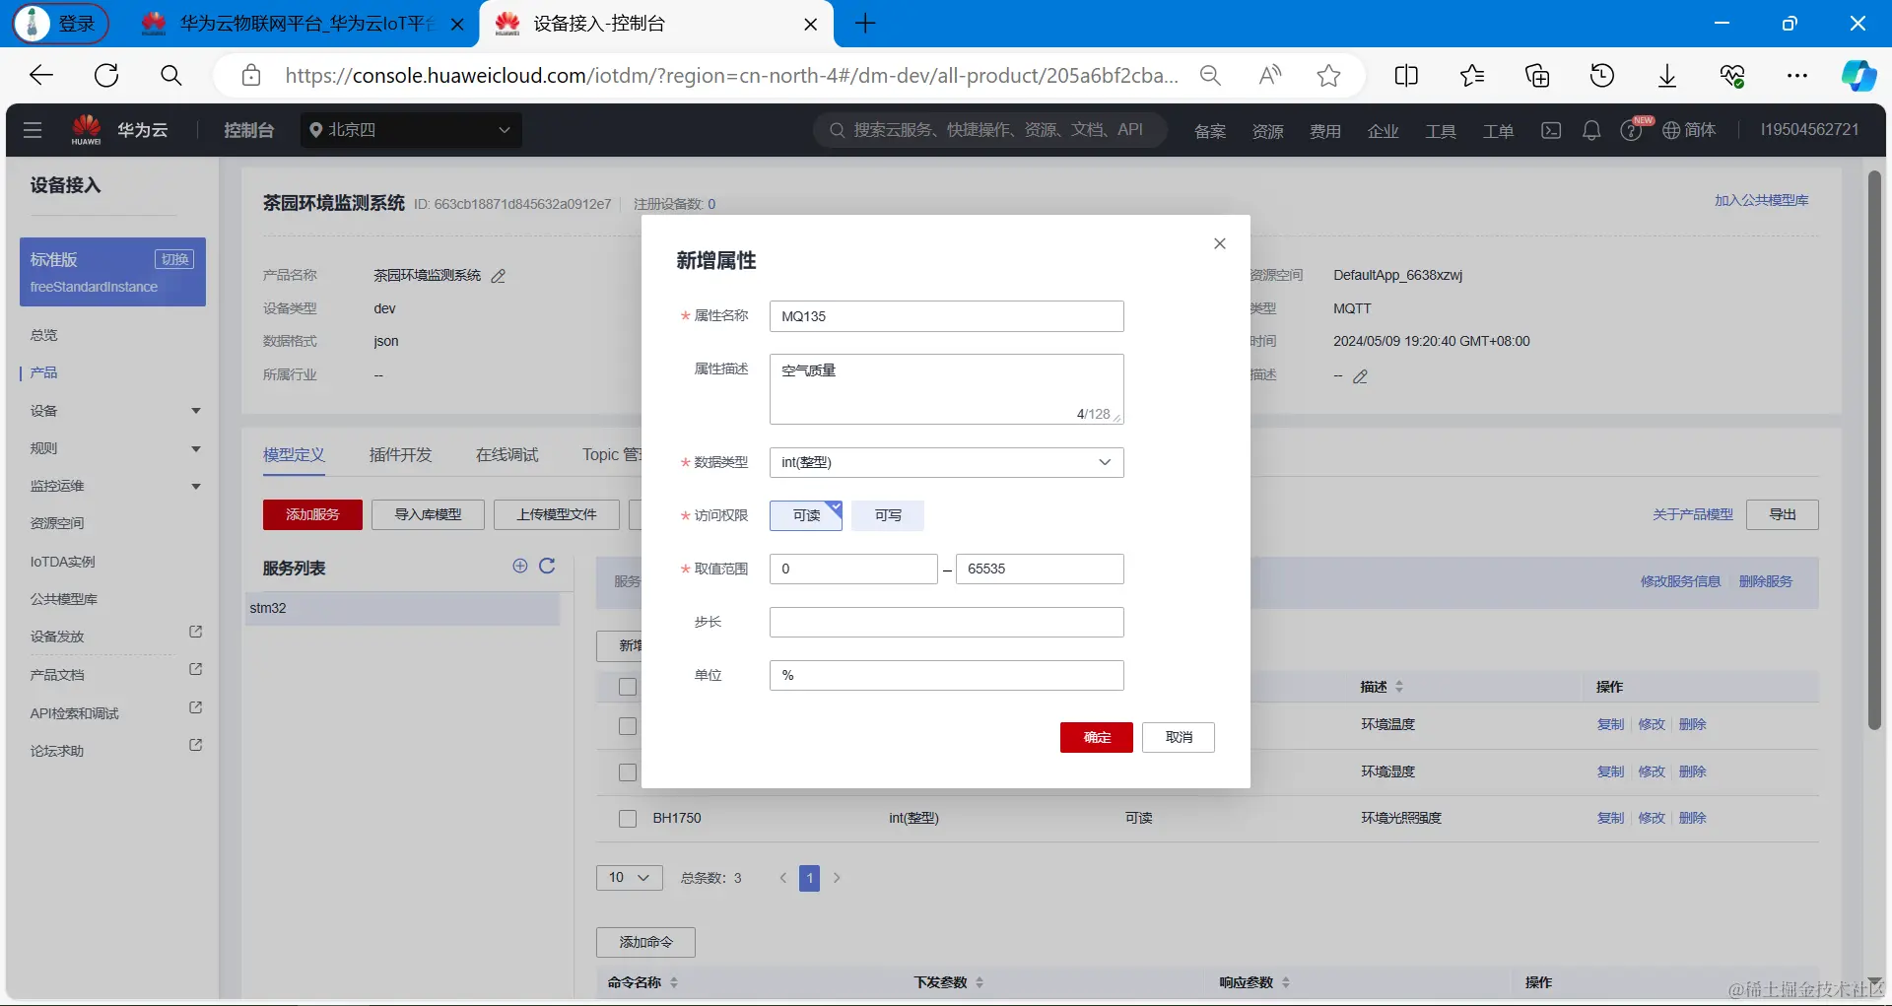Switch to 在线调试 tab
The height and width of the screenshot is (1006, 1892).
pos(507,455)
